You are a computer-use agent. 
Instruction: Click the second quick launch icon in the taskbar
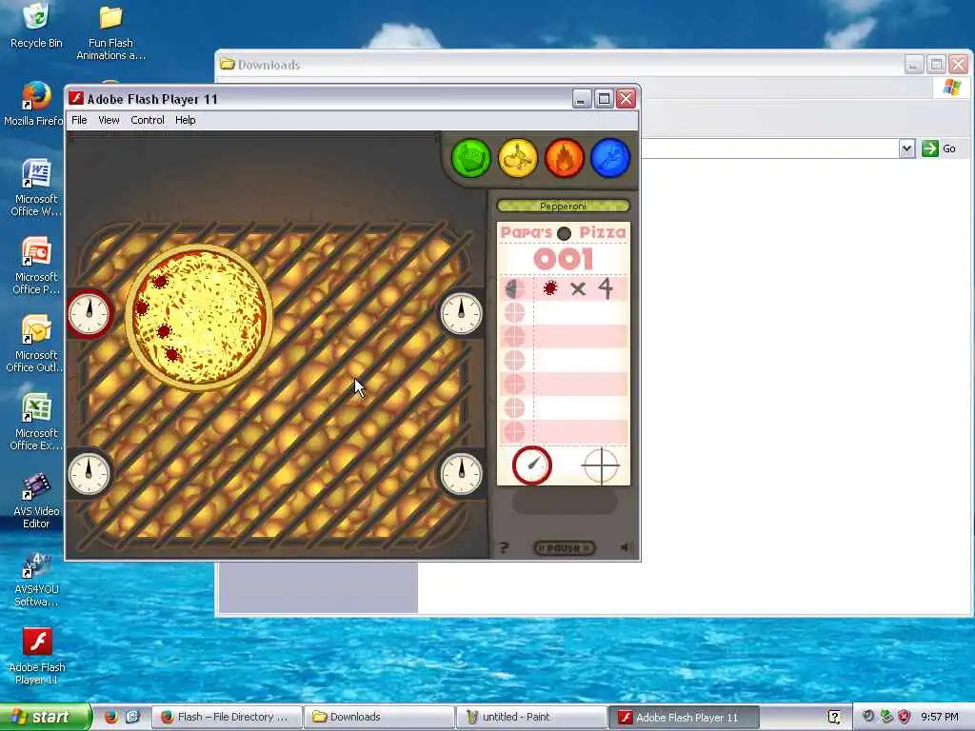click(132, 717)
